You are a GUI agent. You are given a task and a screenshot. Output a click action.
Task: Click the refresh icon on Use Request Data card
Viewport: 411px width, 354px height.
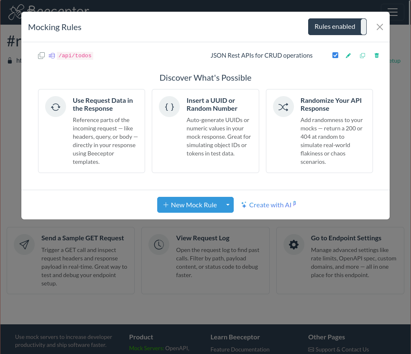[56, 107]
